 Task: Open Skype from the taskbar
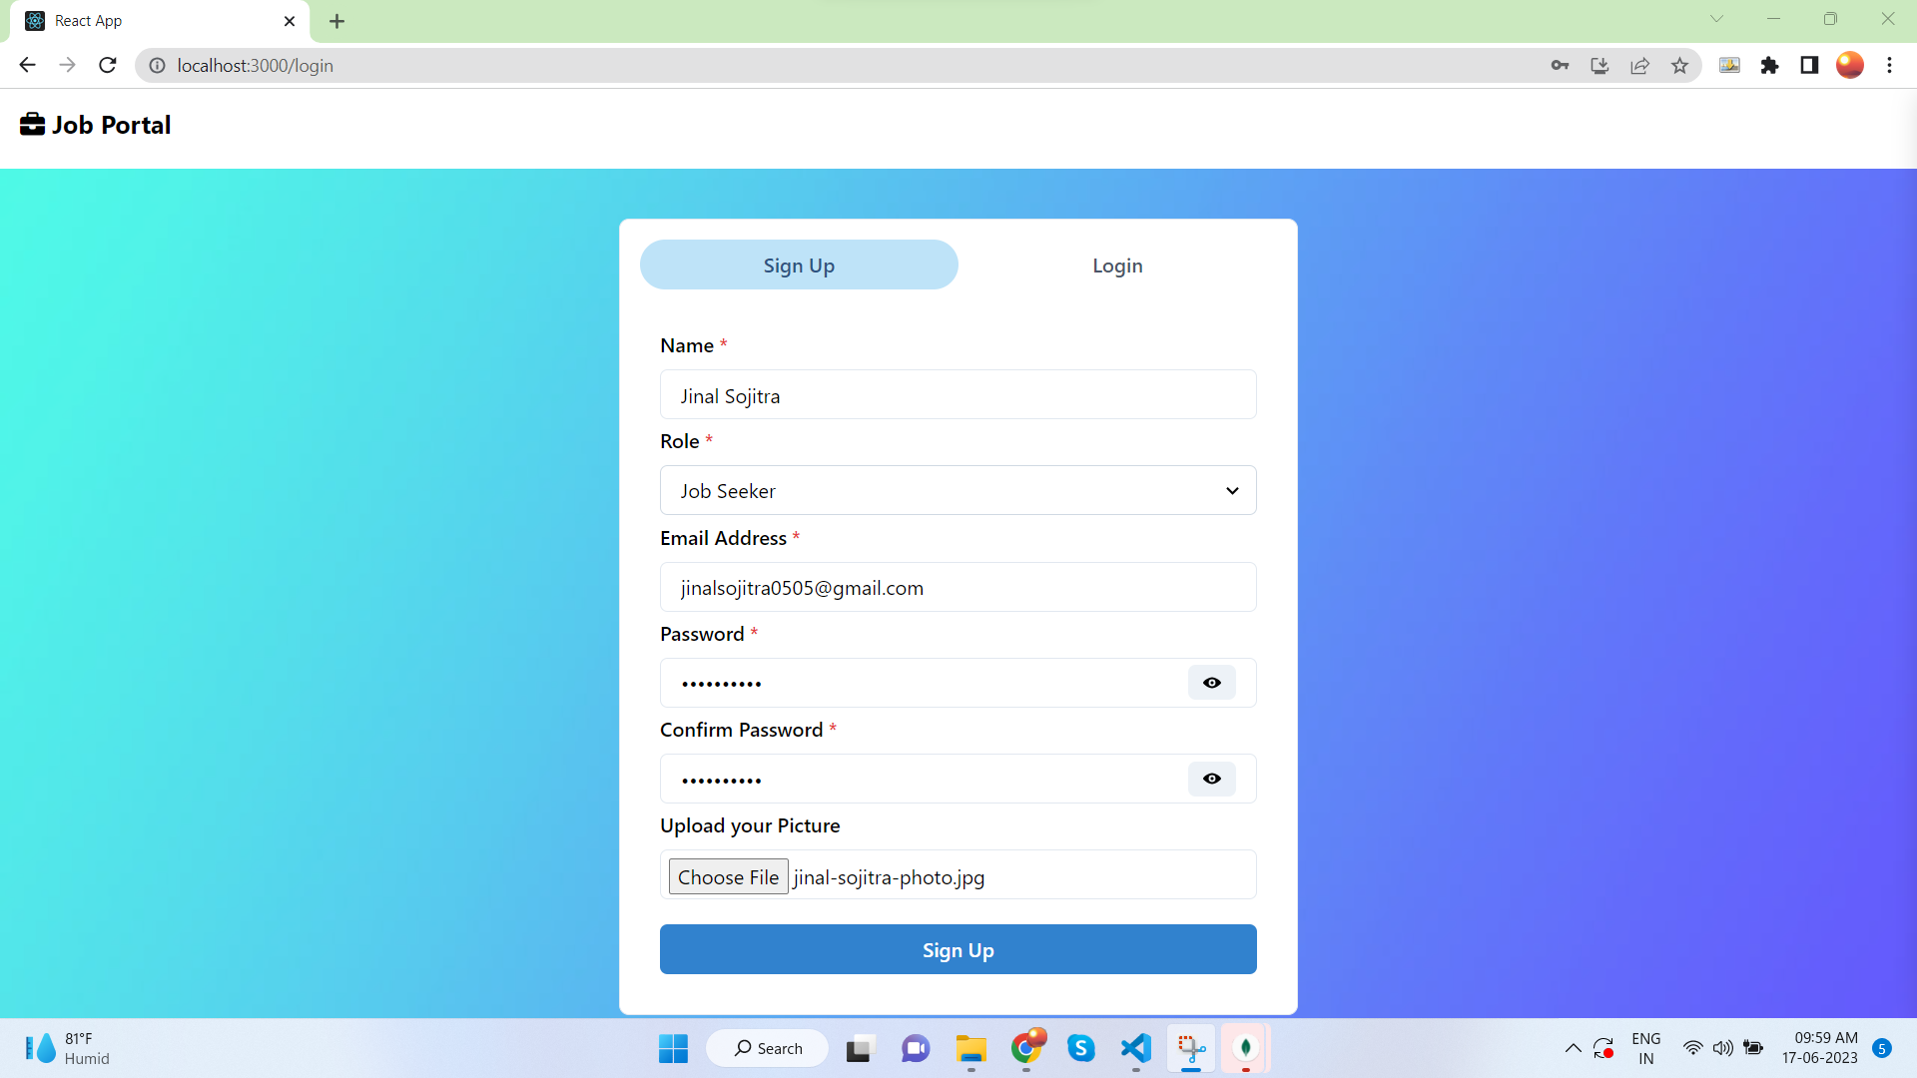pos(1082,1048)
